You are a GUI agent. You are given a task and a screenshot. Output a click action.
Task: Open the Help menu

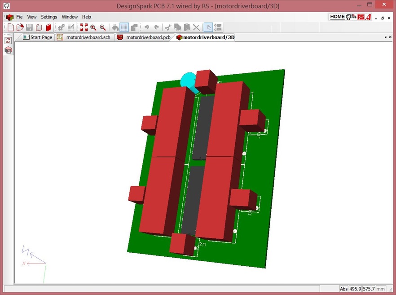[x=86, y=17]
